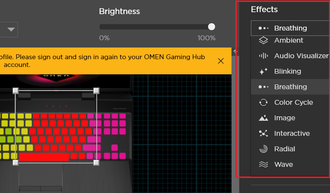Click the top-right selection handle on keyboard
Image resolution: width=330 pixels, height=193 pixels.
coord(96,91)
